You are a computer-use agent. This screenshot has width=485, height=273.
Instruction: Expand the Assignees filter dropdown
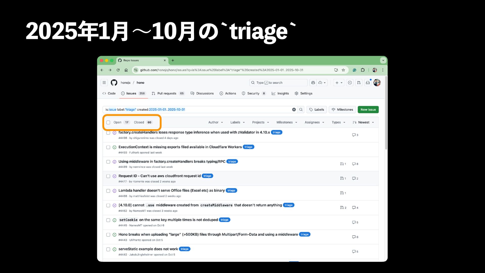point(314,122)
